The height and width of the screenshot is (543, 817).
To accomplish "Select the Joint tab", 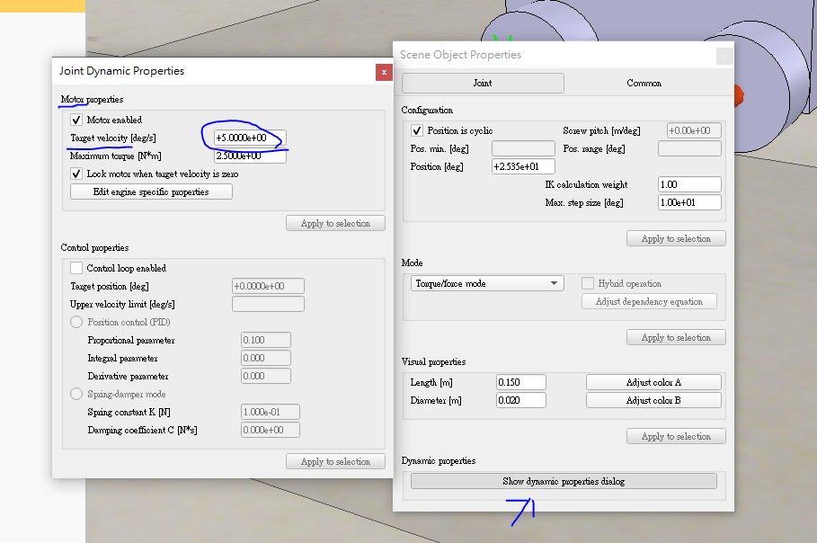I will [483, 83].
